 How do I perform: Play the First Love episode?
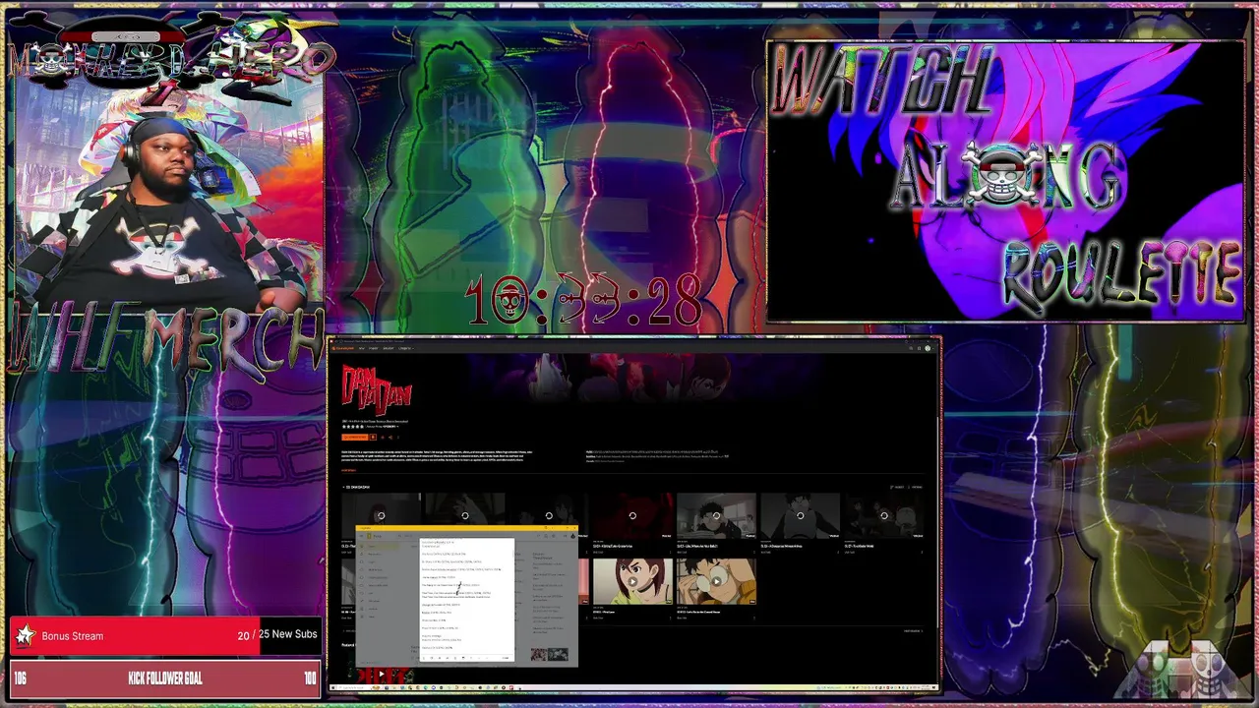click(632, 581)
